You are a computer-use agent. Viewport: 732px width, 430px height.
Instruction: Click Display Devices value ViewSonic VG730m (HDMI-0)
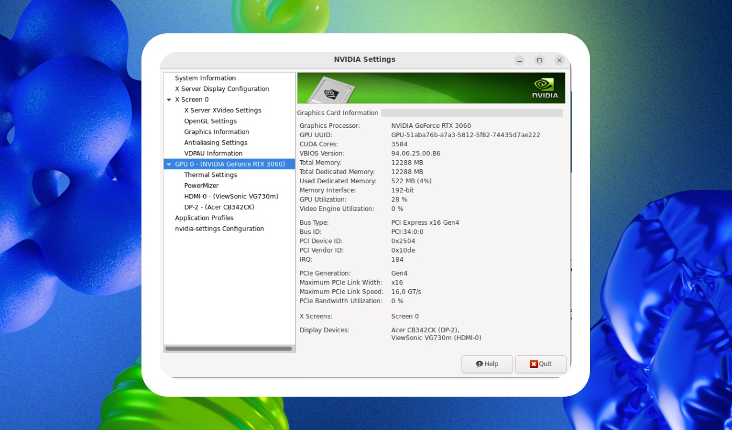click(436, 338)
